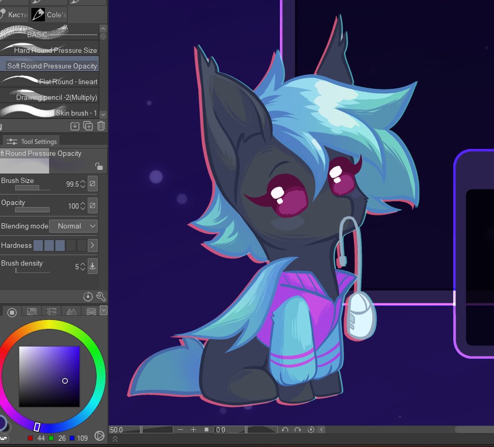Select the Кисти sub tool group tab
The height and width of the screenshot is (447, 494).
[14, 15]
